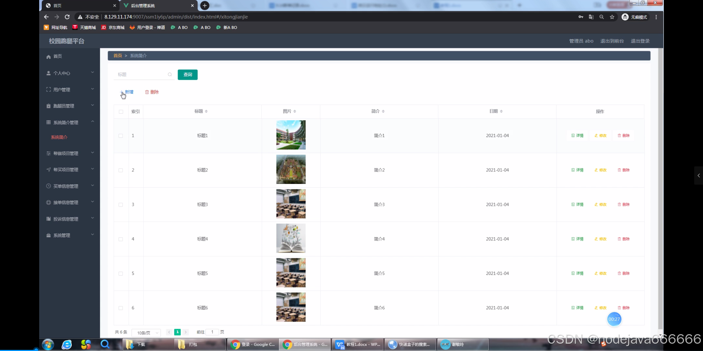703x351 pixels.
Task: Expand 系统管理 sidebar menu
Action: coord(70,235)
